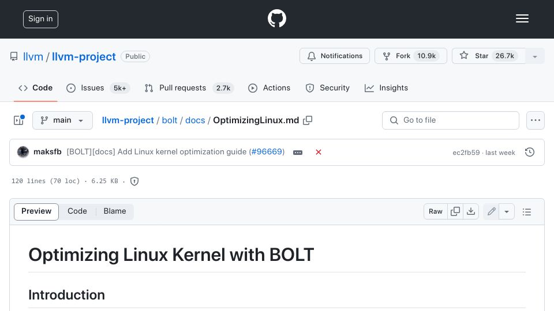Navigate to bolt folder breadcrumb
Viewport: 554px width, 311px height.
coord(170,120)
